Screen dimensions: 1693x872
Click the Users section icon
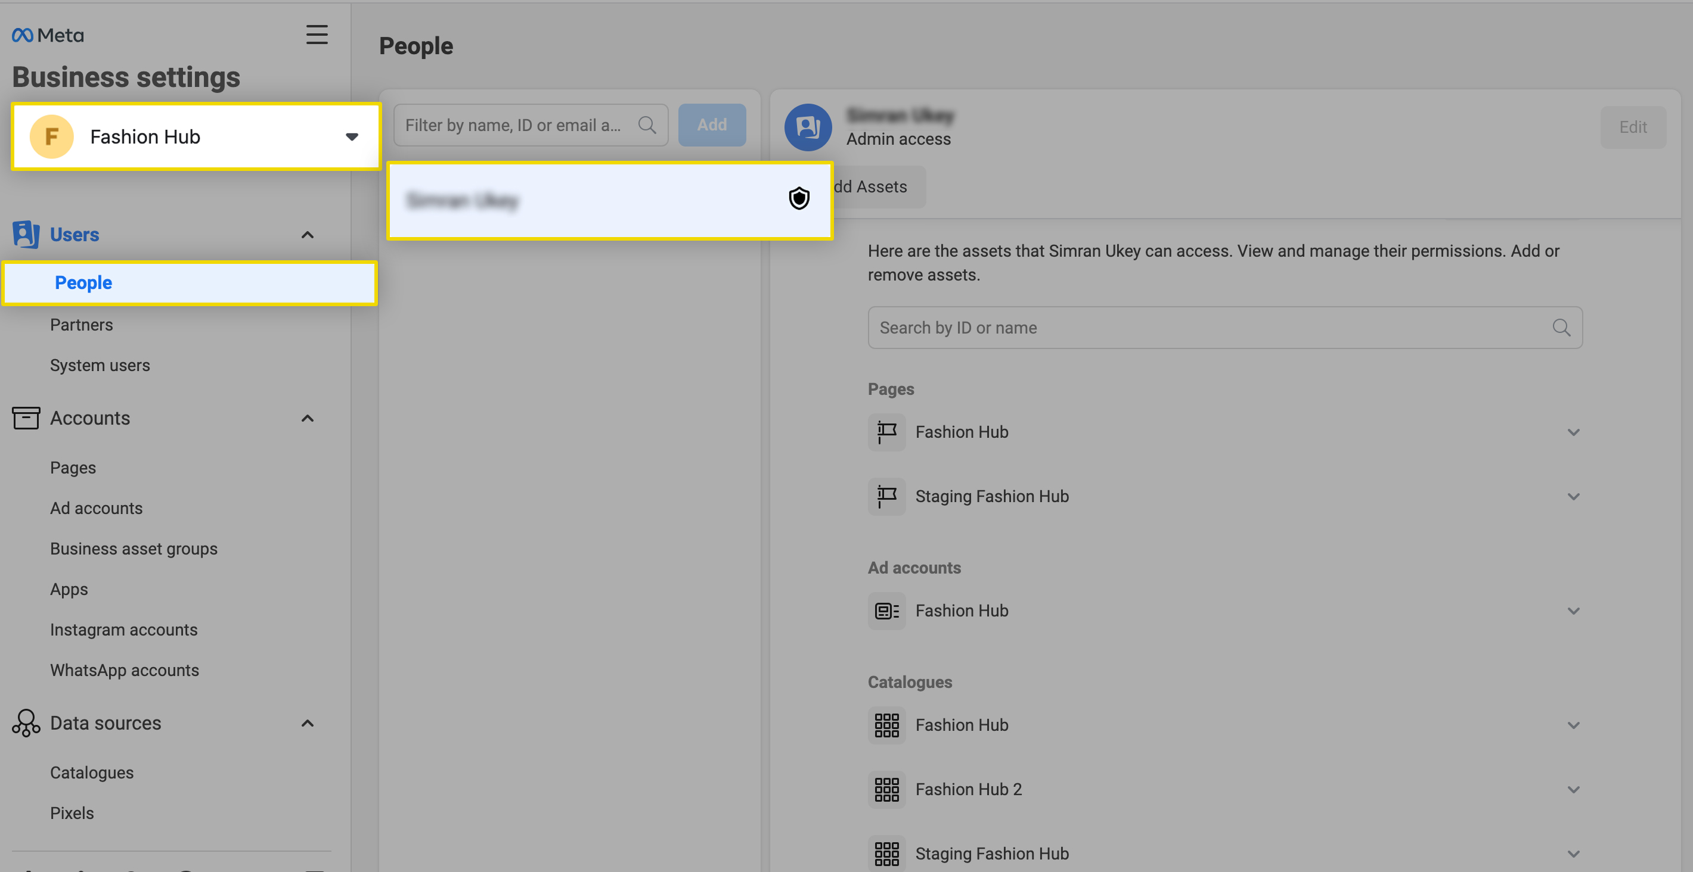click(x=26, y=235)
